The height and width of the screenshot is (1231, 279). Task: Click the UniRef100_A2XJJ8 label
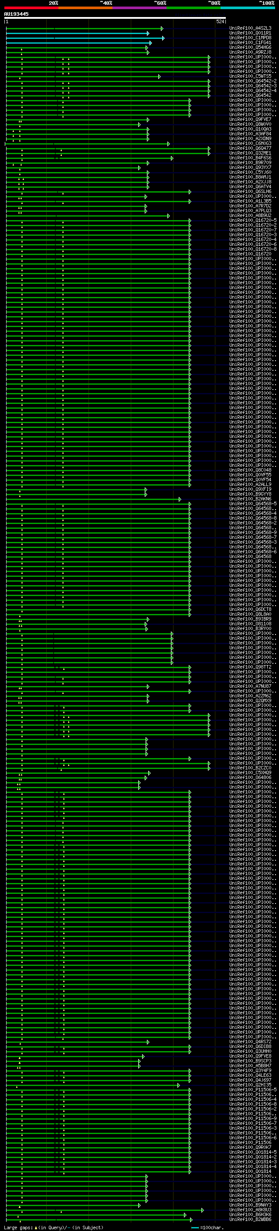click(250, 182)
